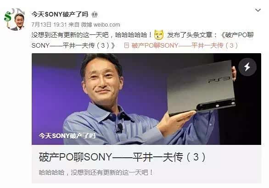Click the card summary 哈哈哈哈，没想到还有更新的这一天吧
269x188 pixels.
pos(96,172)
